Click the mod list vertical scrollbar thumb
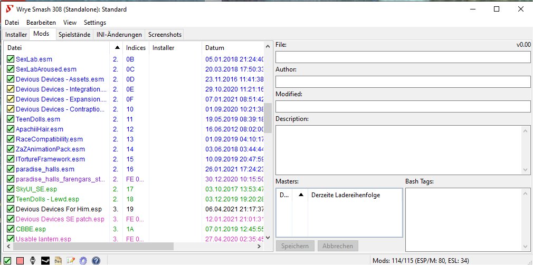The height and width of the screenshot is (265, 533). click(x=268, y=118)
